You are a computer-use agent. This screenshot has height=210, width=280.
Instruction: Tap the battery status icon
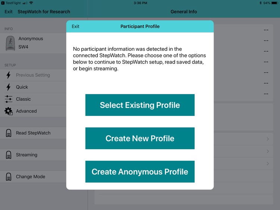coord(275,3)
